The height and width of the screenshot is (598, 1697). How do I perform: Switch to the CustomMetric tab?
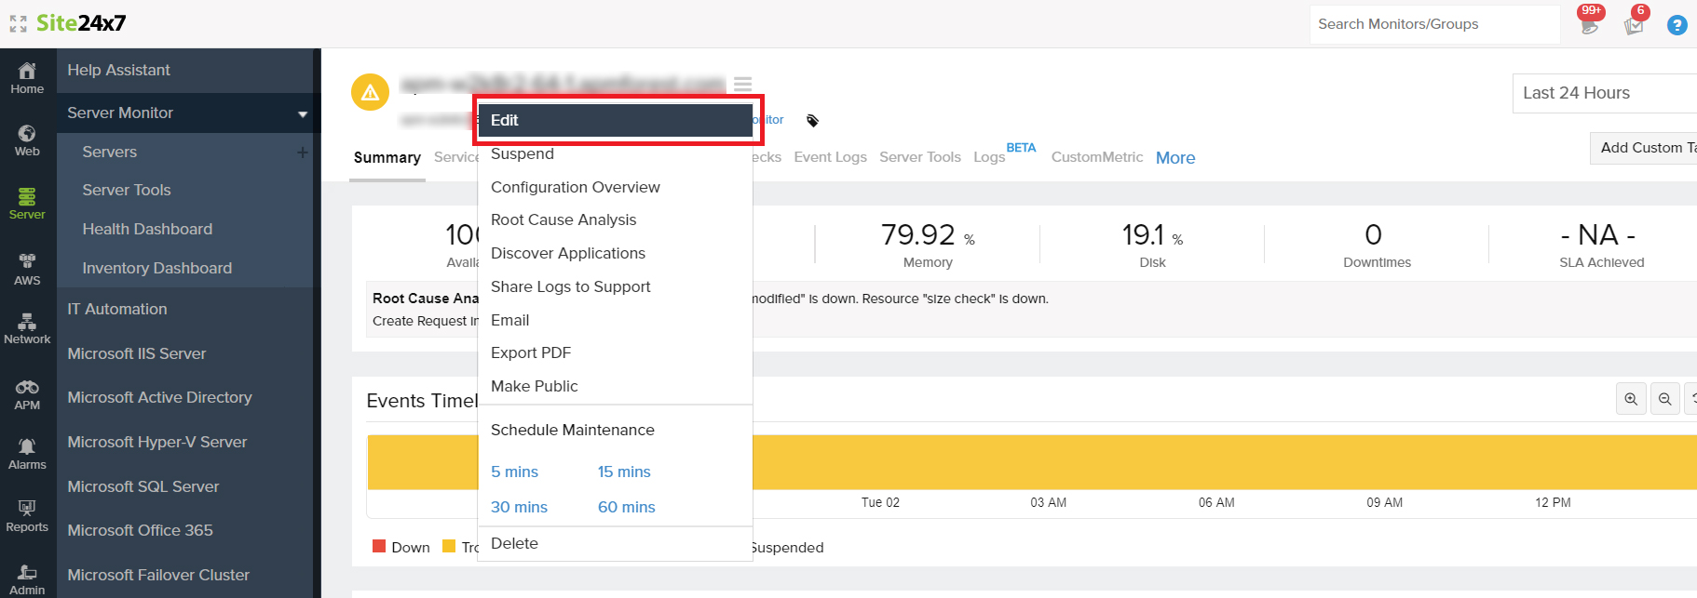coord(1097,157)
